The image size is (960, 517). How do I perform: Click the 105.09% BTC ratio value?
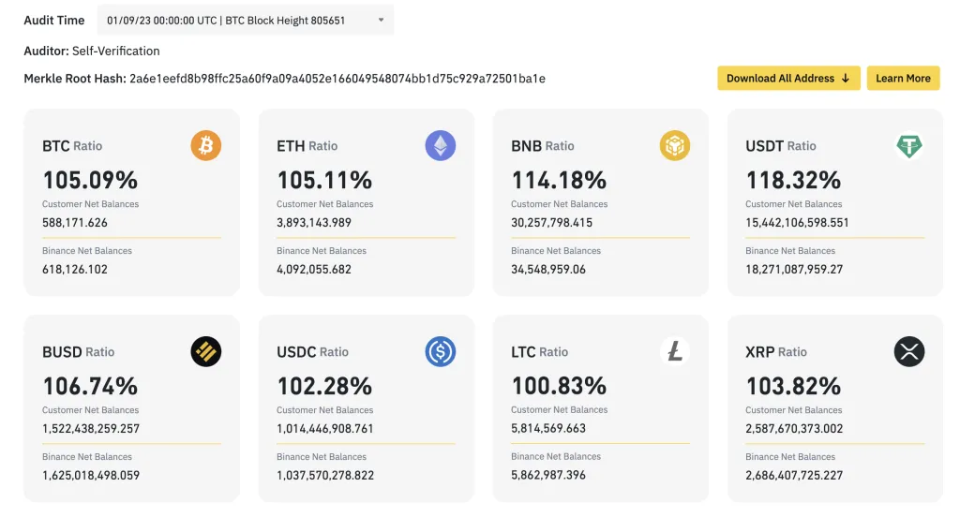[x=90, y=180]
